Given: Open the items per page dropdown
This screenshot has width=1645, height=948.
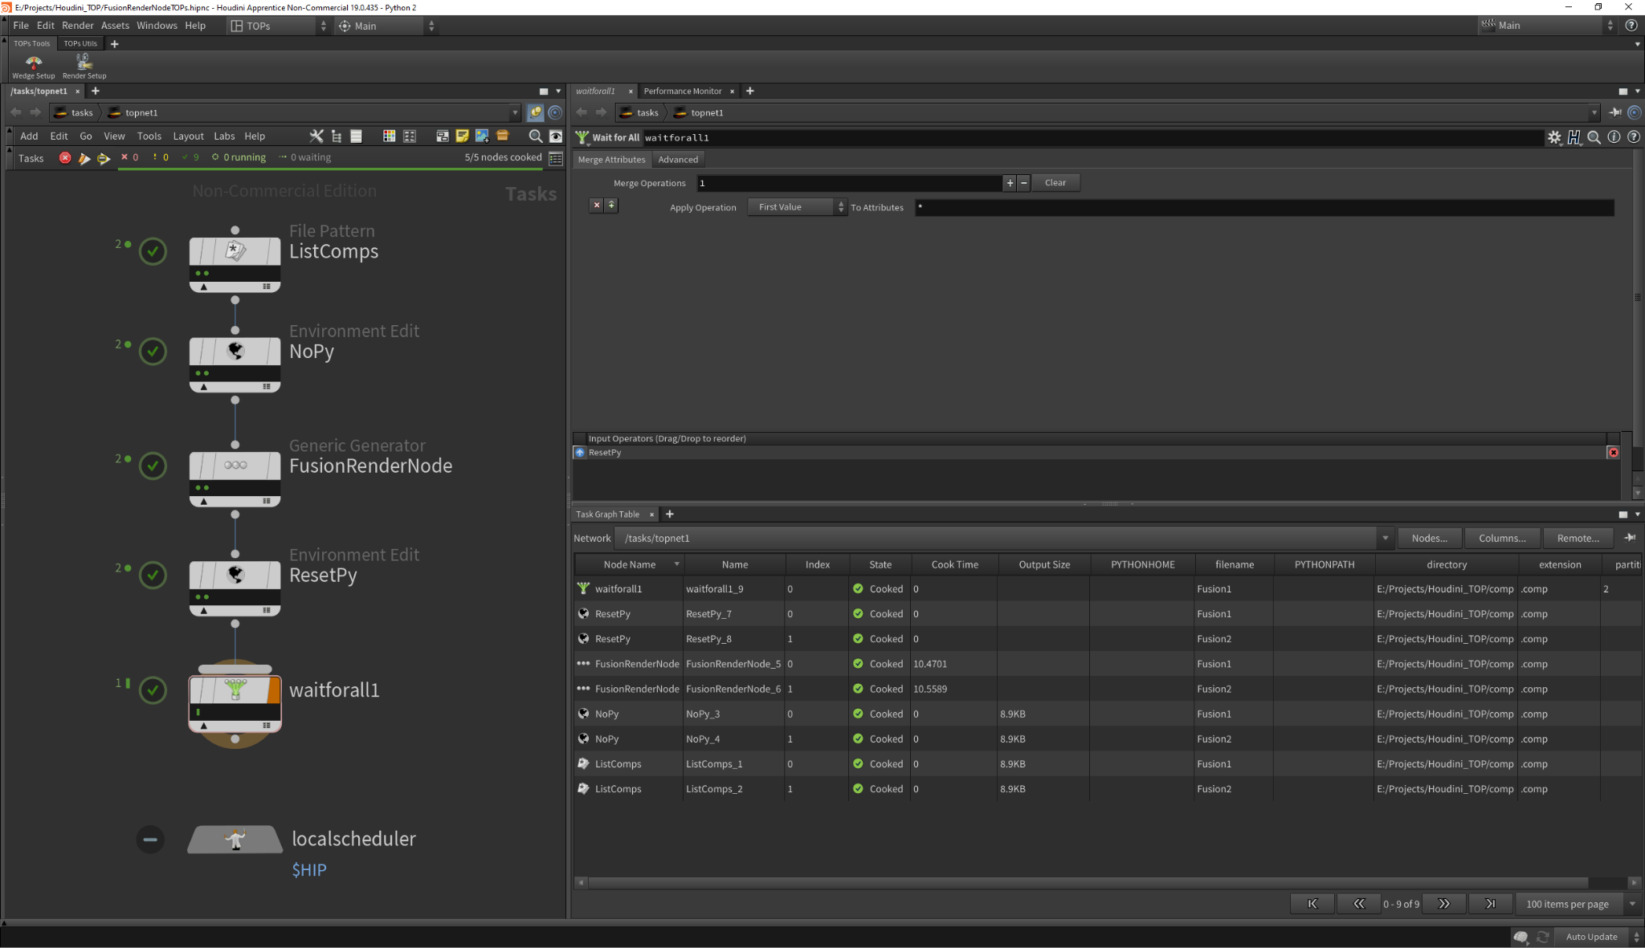Looking at the screenshot, I should point(1578,904).
